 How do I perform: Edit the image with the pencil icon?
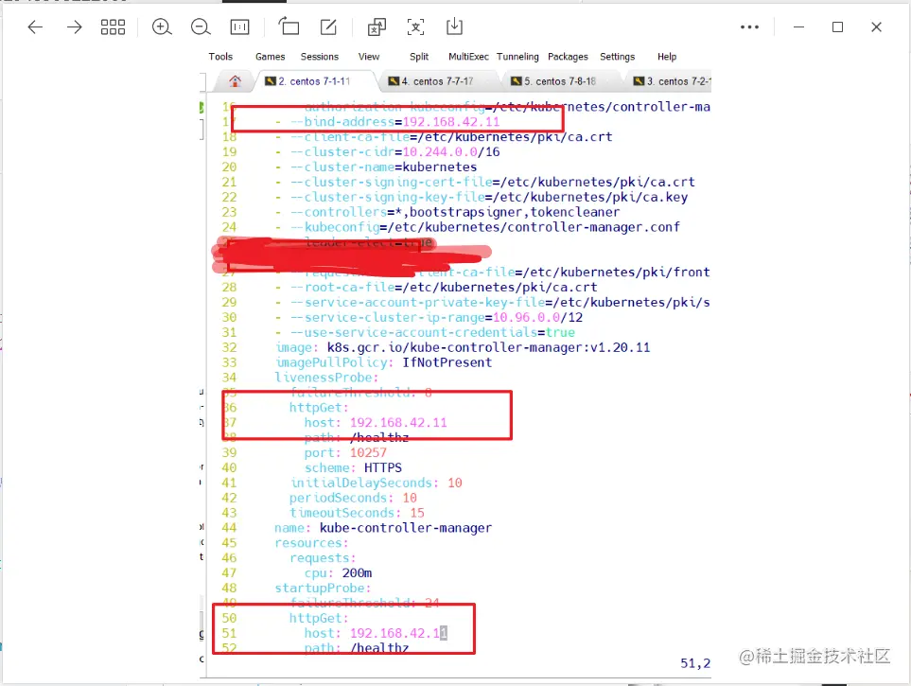328,26
